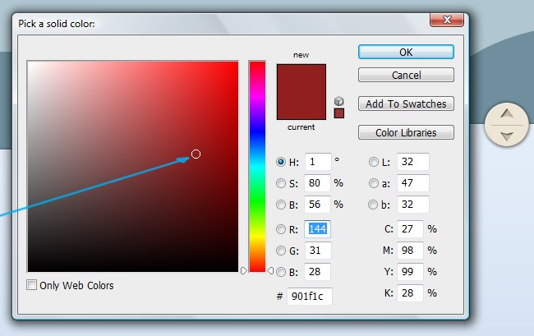Select the Hue (H) radio button

pos(281,162)
